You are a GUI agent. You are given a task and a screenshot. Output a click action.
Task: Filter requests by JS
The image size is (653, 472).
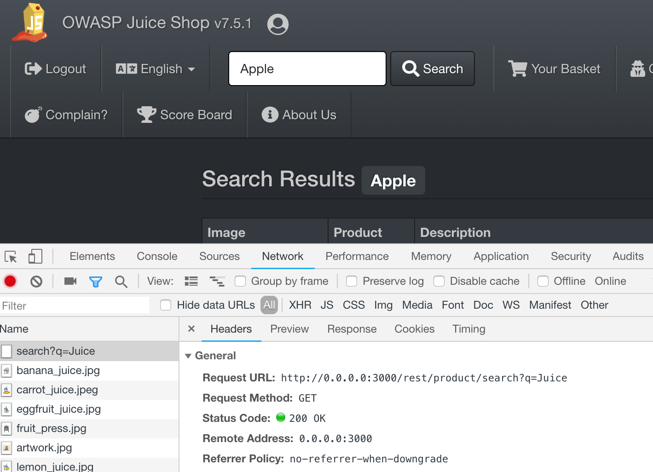327,305
